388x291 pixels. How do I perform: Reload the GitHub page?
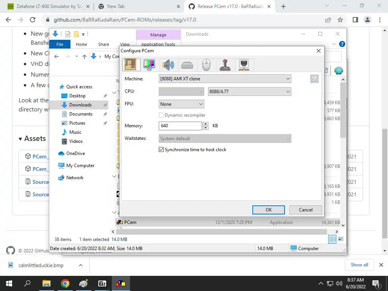pyautogui.click(x=33, y=20)
